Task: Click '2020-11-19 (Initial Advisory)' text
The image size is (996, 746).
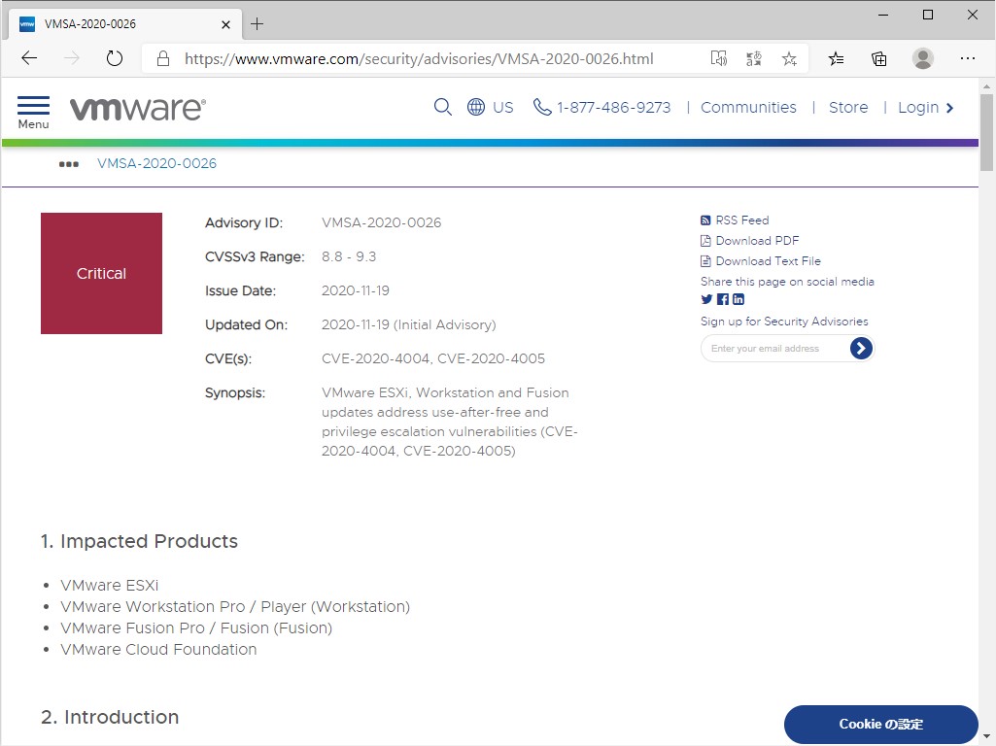Action: pos(408,325)
